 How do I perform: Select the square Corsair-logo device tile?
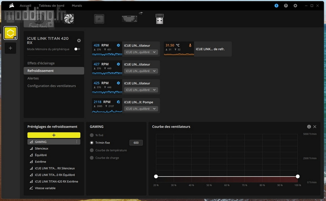tap(99, 19)
